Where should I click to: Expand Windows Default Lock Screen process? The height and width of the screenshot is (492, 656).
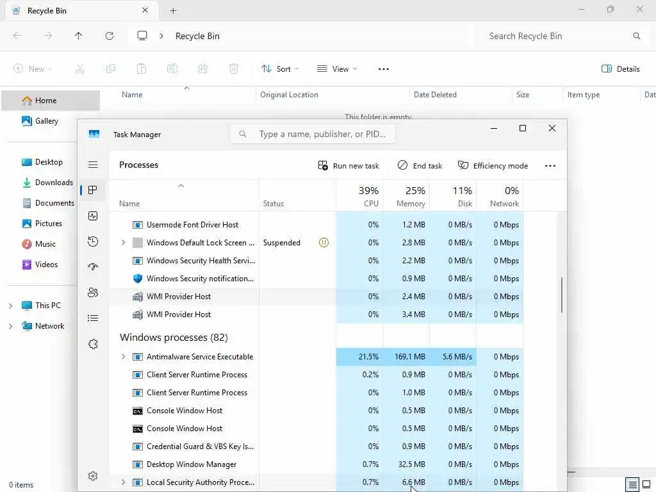[x=123, y=243]
